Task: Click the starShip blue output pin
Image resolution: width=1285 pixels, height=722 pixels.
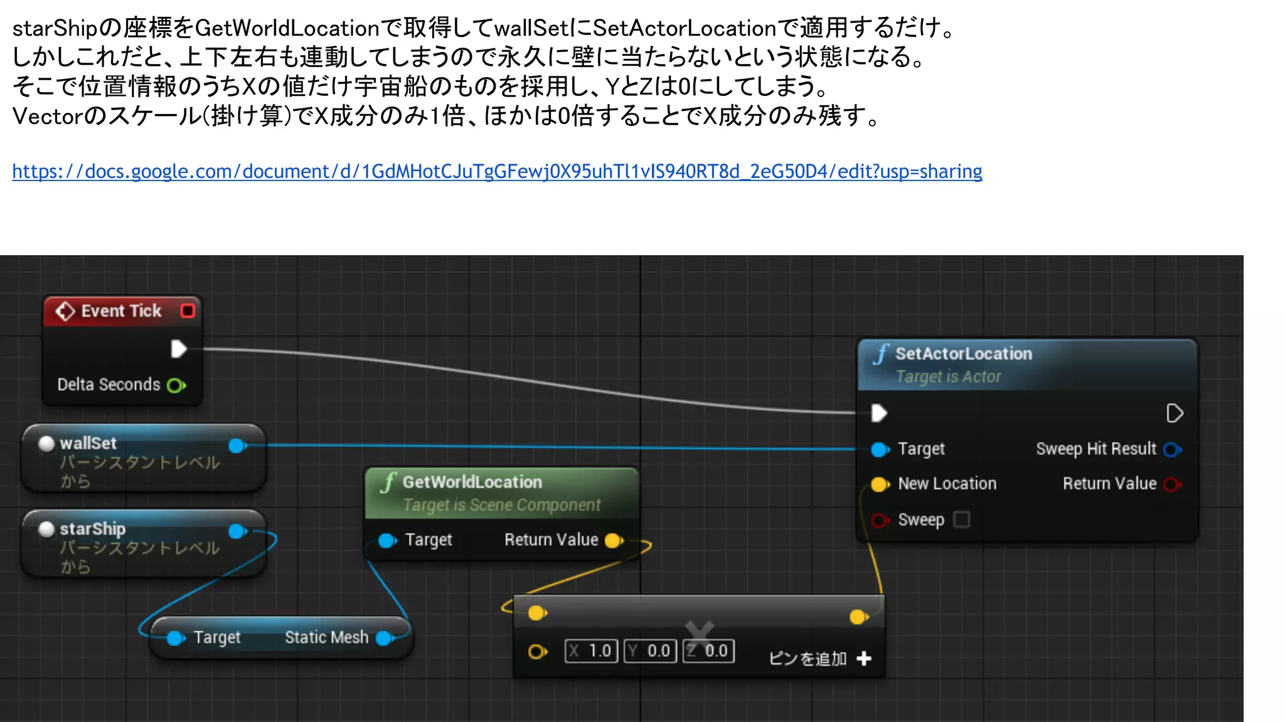Action: [x=237, y=531]
